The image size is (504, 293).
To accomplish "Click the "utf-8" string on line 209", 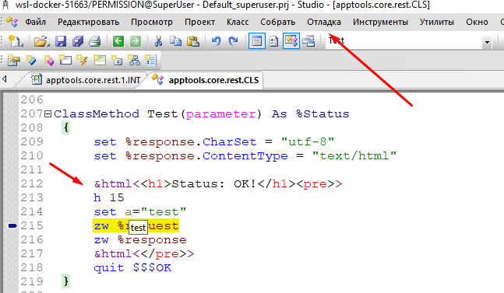I will tap(308, 141).
